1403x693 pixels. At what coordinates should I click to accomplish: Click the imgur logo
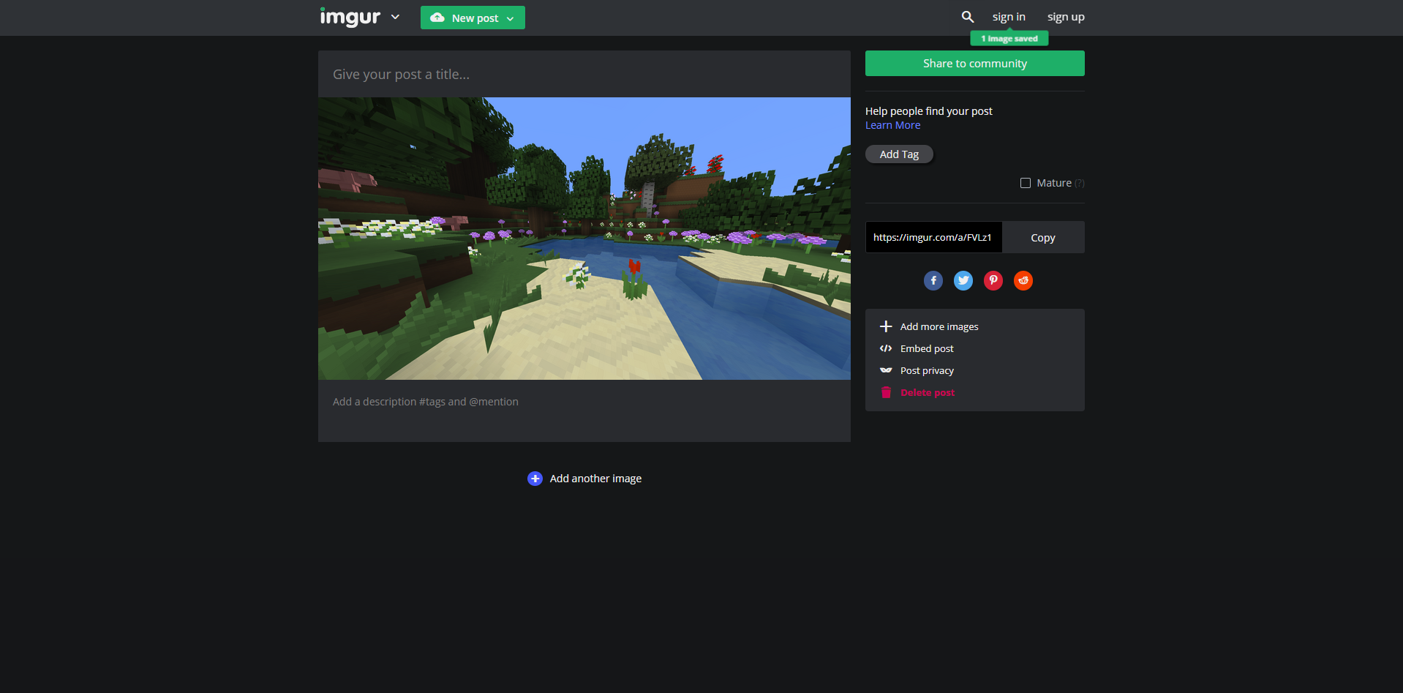[350, 17]
